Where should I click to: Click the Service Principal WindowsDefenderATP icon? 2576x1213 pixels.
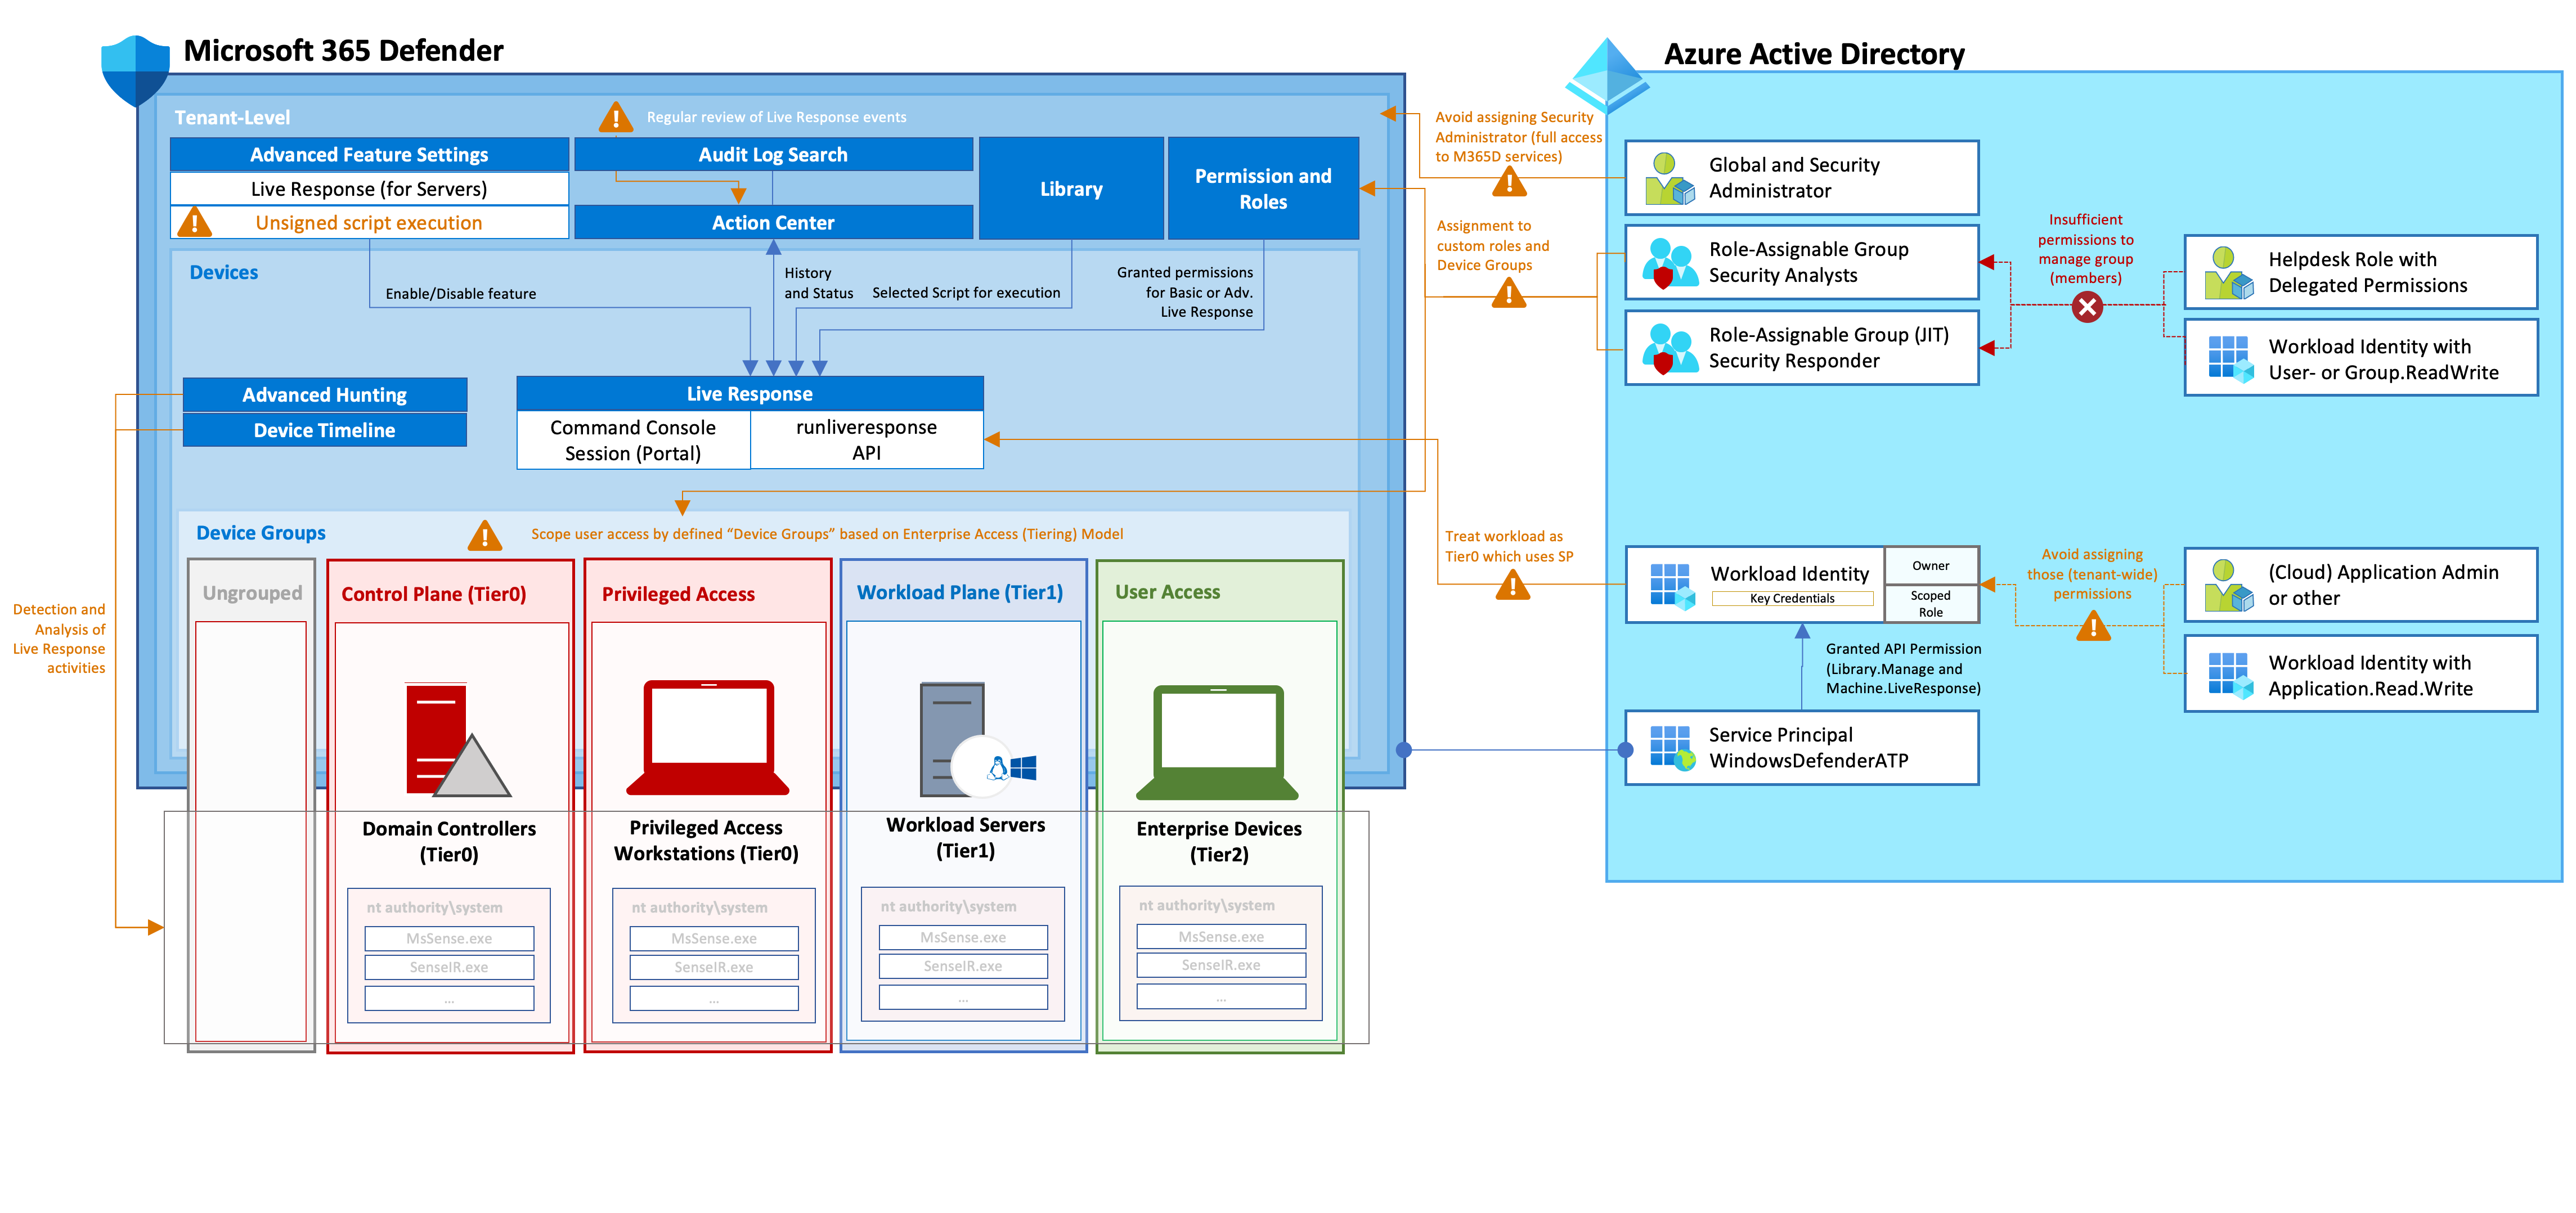(x=1673, y=748)
